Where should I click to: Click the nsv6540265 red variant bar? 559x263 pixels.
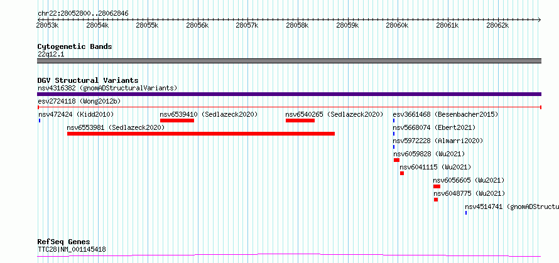(x=300, y=121)
